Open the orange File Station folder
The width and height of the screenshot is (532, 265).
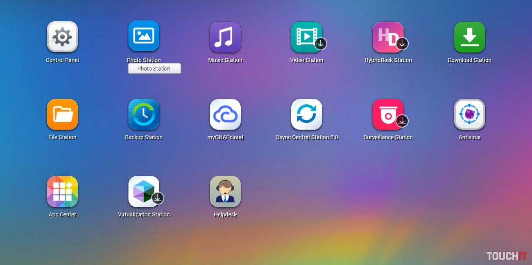coord(62,114)
